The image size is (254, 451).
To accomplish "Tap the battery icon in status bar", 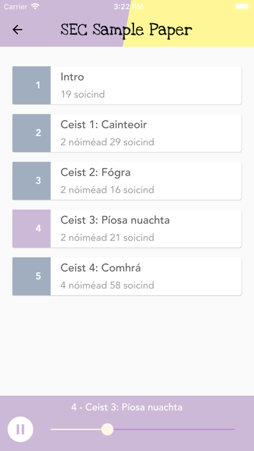I will point(242,6).
